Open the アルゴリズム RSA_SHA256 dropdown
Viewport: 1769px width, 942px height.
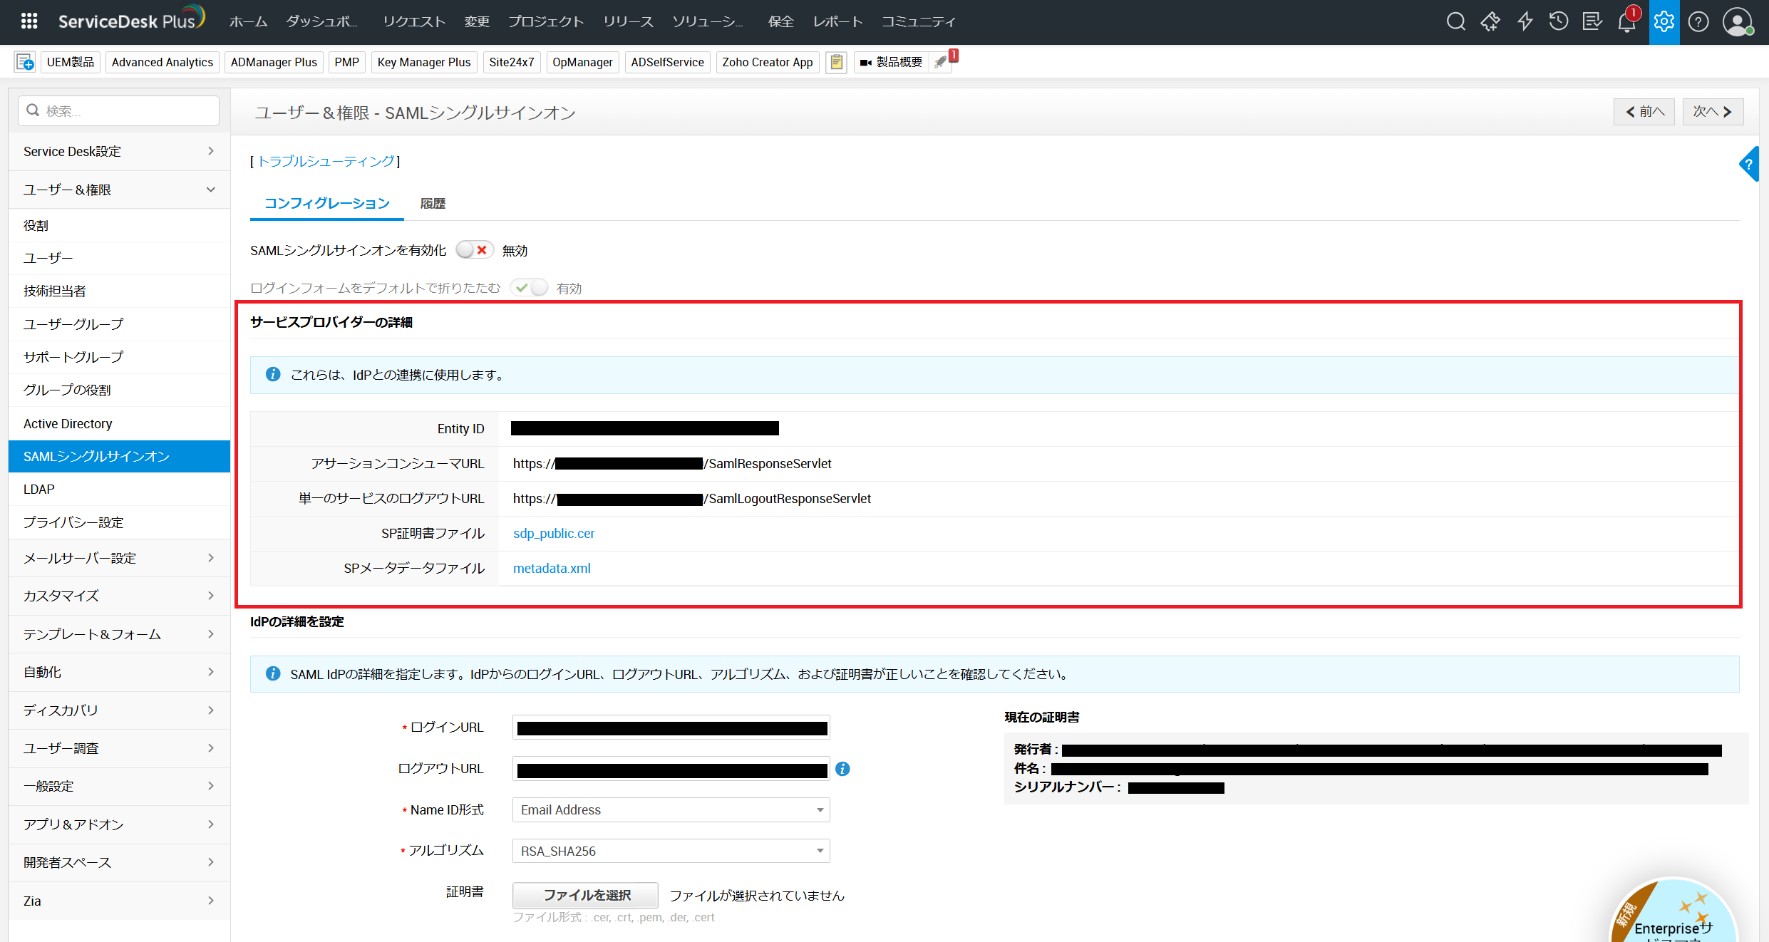pos(671,851)
